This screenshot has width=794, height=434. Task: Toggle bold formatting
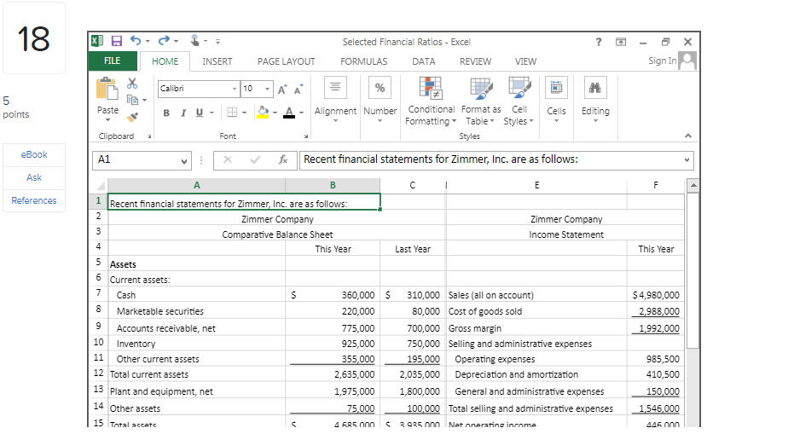click(166, 113)
